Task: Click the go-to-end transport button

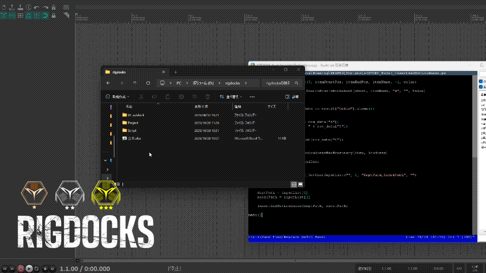Action: point(12,268)
